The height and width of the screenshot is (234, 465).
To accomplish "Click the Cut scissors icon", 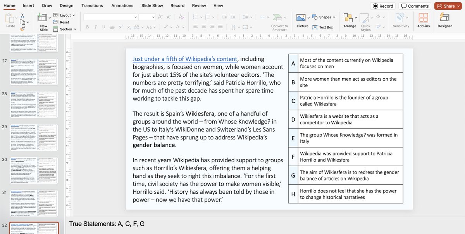I will (22, 15).
